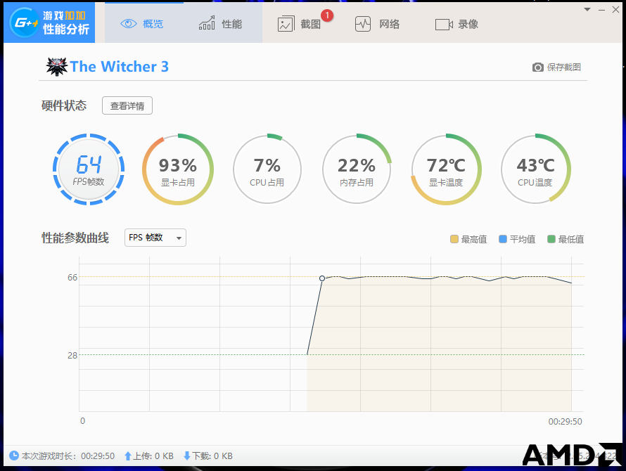This screenshot has width=626, height=471.
Task: Click the 7% CPU占用 gauge
Action: [267, 169]
